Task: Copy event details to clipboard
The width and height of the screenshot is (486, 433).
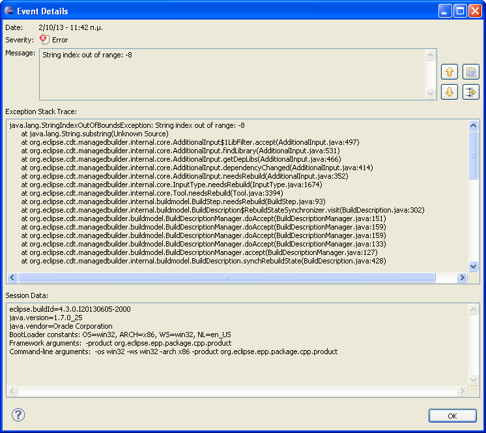Action: (x=471, y=72)
